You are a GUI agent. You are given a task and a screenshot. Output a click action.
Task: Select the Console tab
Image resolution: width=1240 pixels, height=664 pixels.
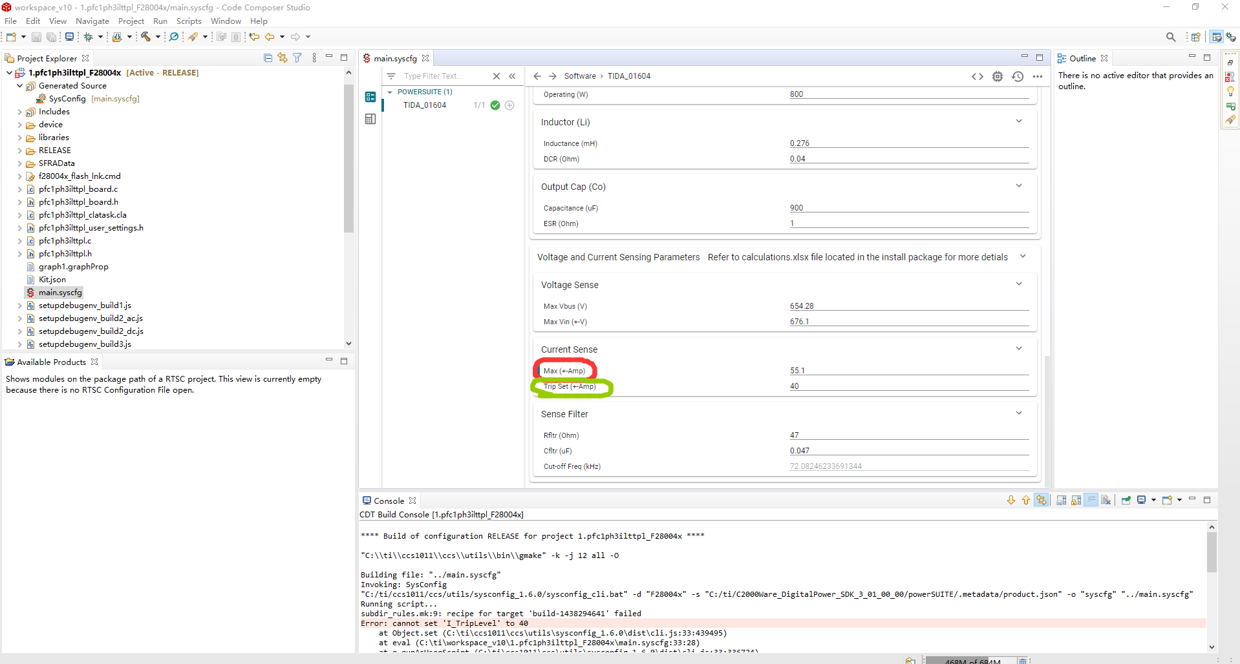[389, 501]
